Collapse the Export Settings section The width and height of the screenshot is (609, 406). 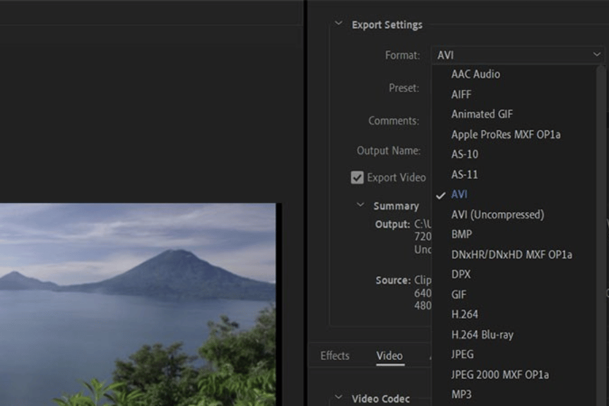(x=338, y=25)
